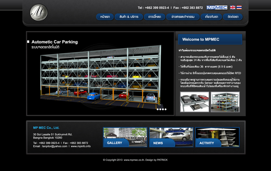The height and width of the screenshot is (171, 271).
Task: Open ข่าวสารและกิจกรรม in the navigation
Action: pyautogui.click(x=183, y=17)
